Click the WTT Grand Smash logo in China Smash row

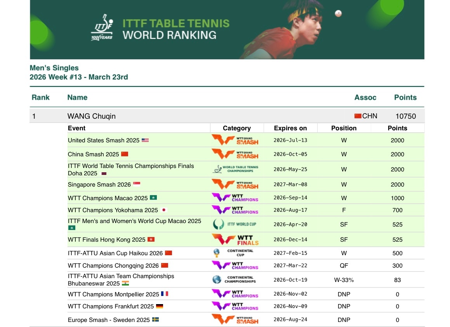pyautogui.click(x=235, y=154)
